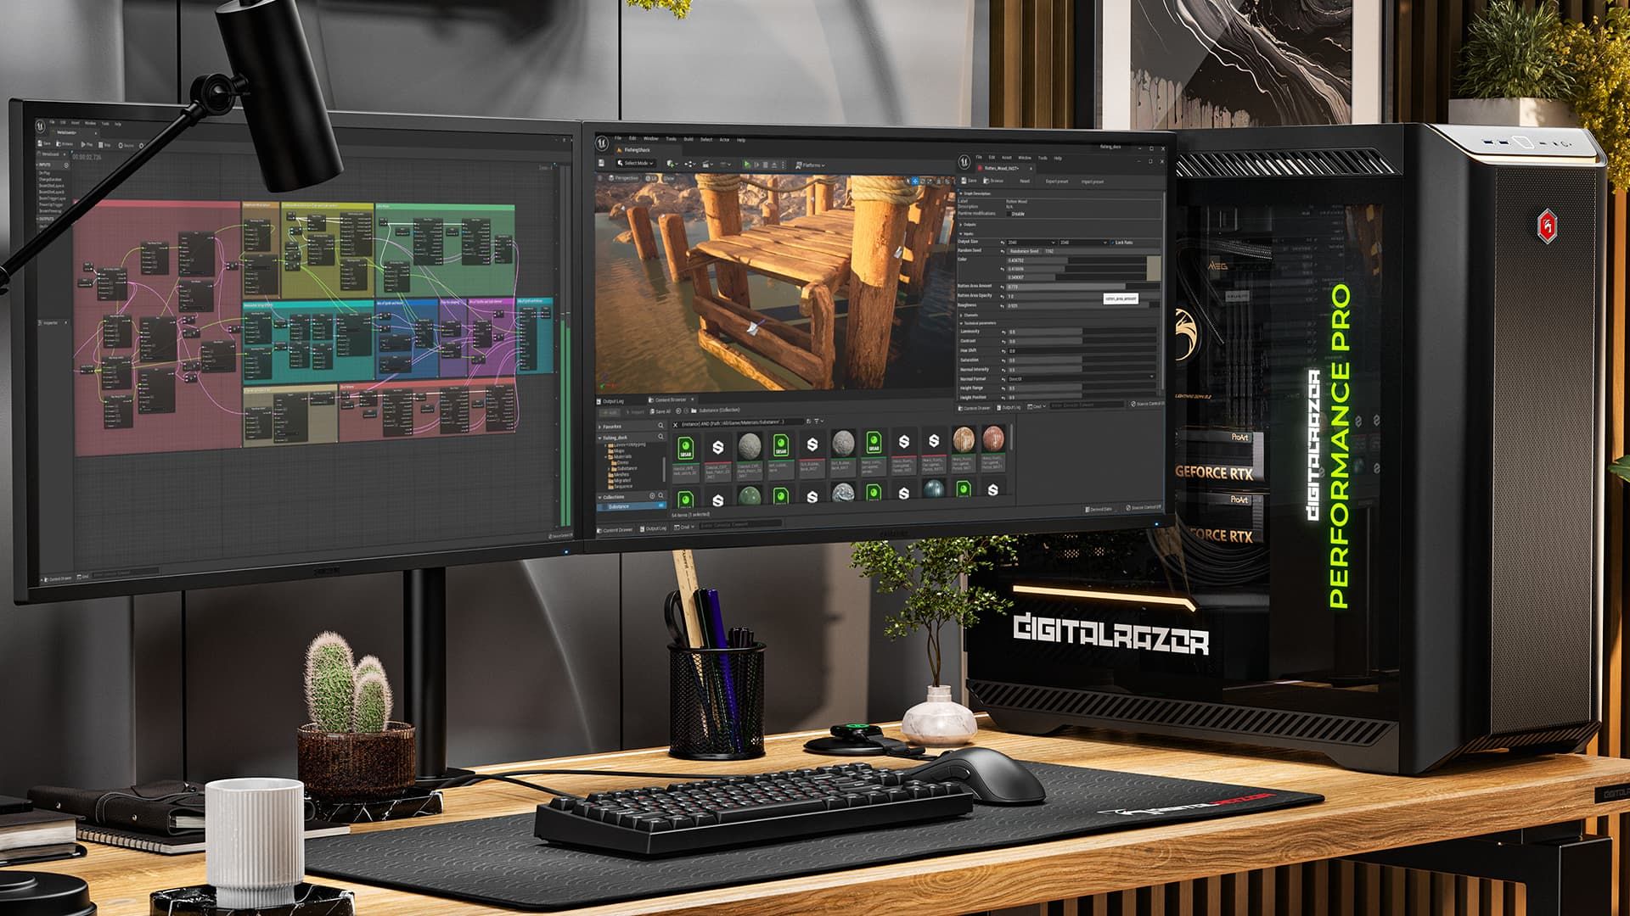
Task: Open the Build menu in the FishingShack window
Action: [689, 139]
